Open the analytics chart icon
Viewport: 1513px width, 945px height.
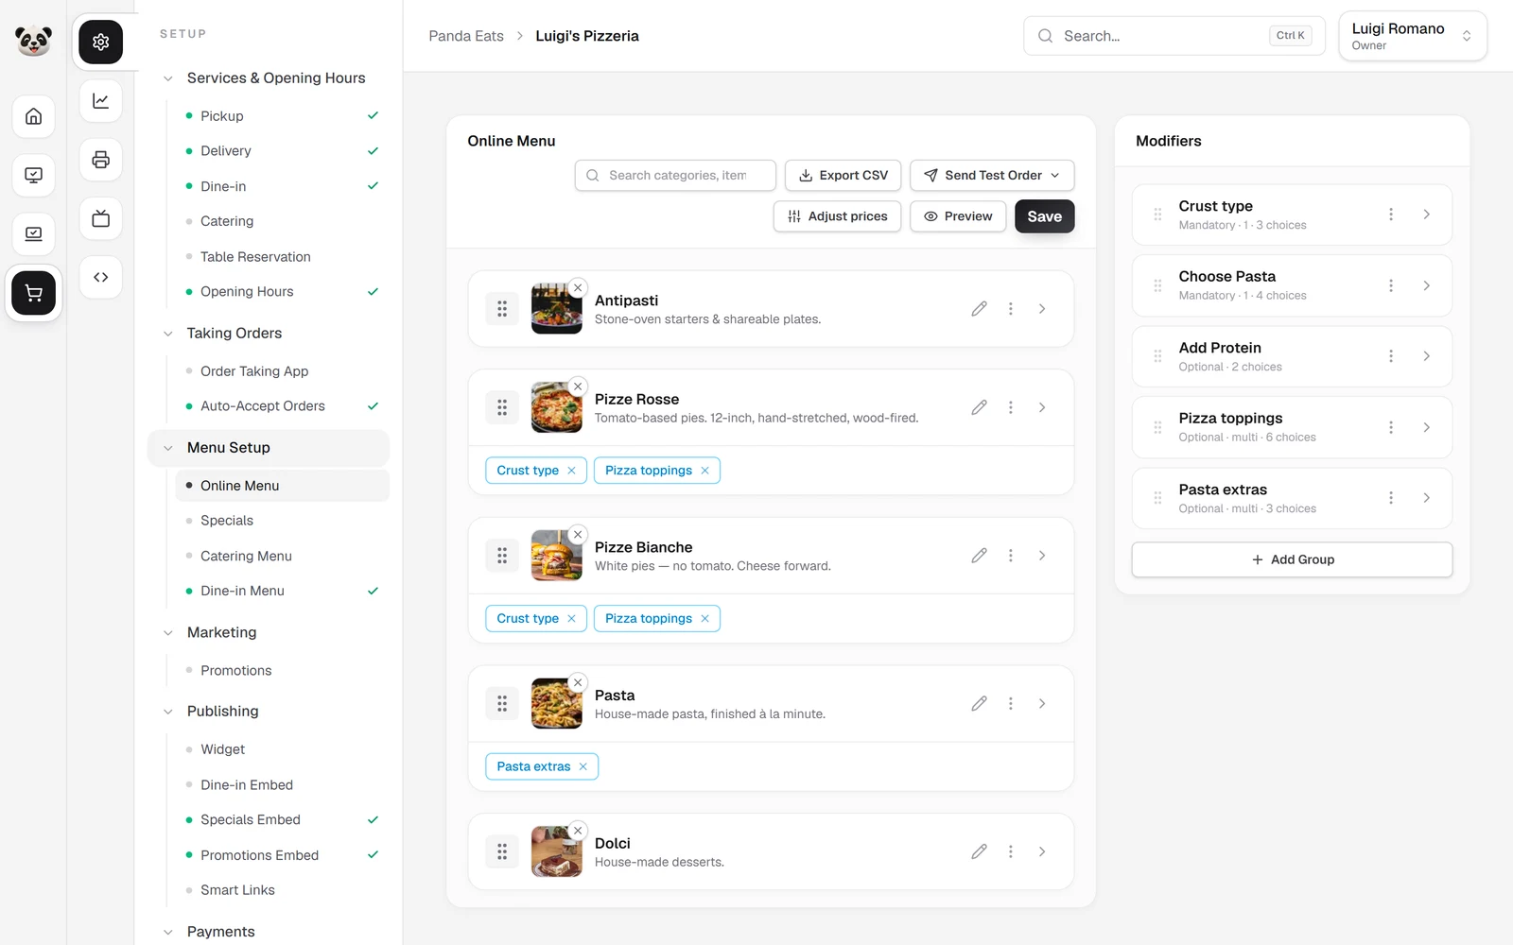pyautogui.click(x=100, y=101)
